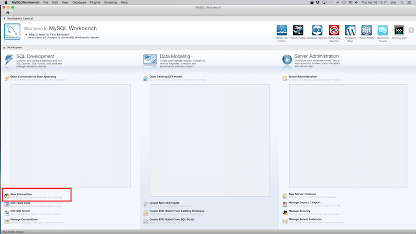Click Edit Table Data text
This screenshot has width=416, height=234.
(20, 203)
